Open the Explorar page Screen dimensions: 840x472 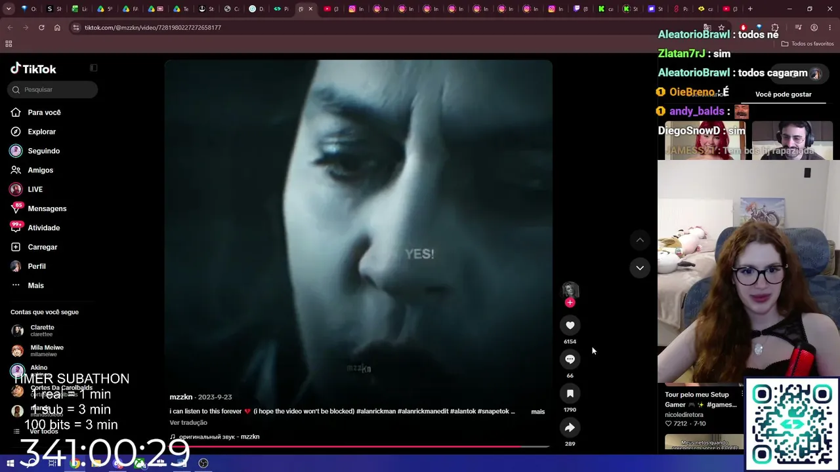(x=41, y=132)
